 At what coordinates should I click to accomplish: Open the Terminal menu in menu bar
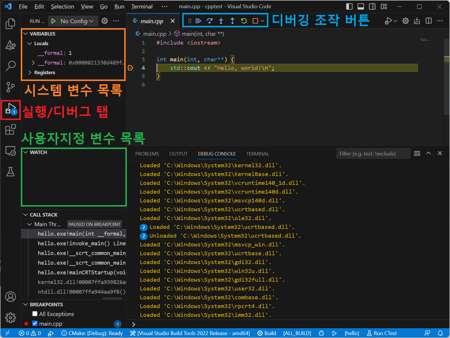tap(142, 6)
